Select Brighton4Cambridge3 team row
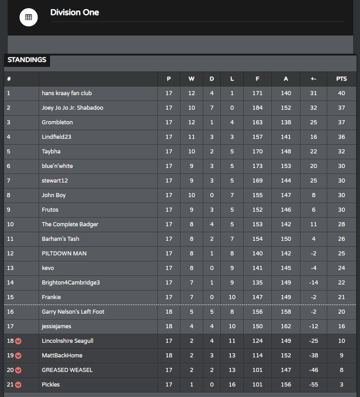 tap(180, 283)
